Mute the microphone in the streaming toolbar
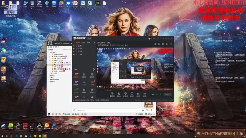The image size is (246, 138). click(x=138, y=94)
